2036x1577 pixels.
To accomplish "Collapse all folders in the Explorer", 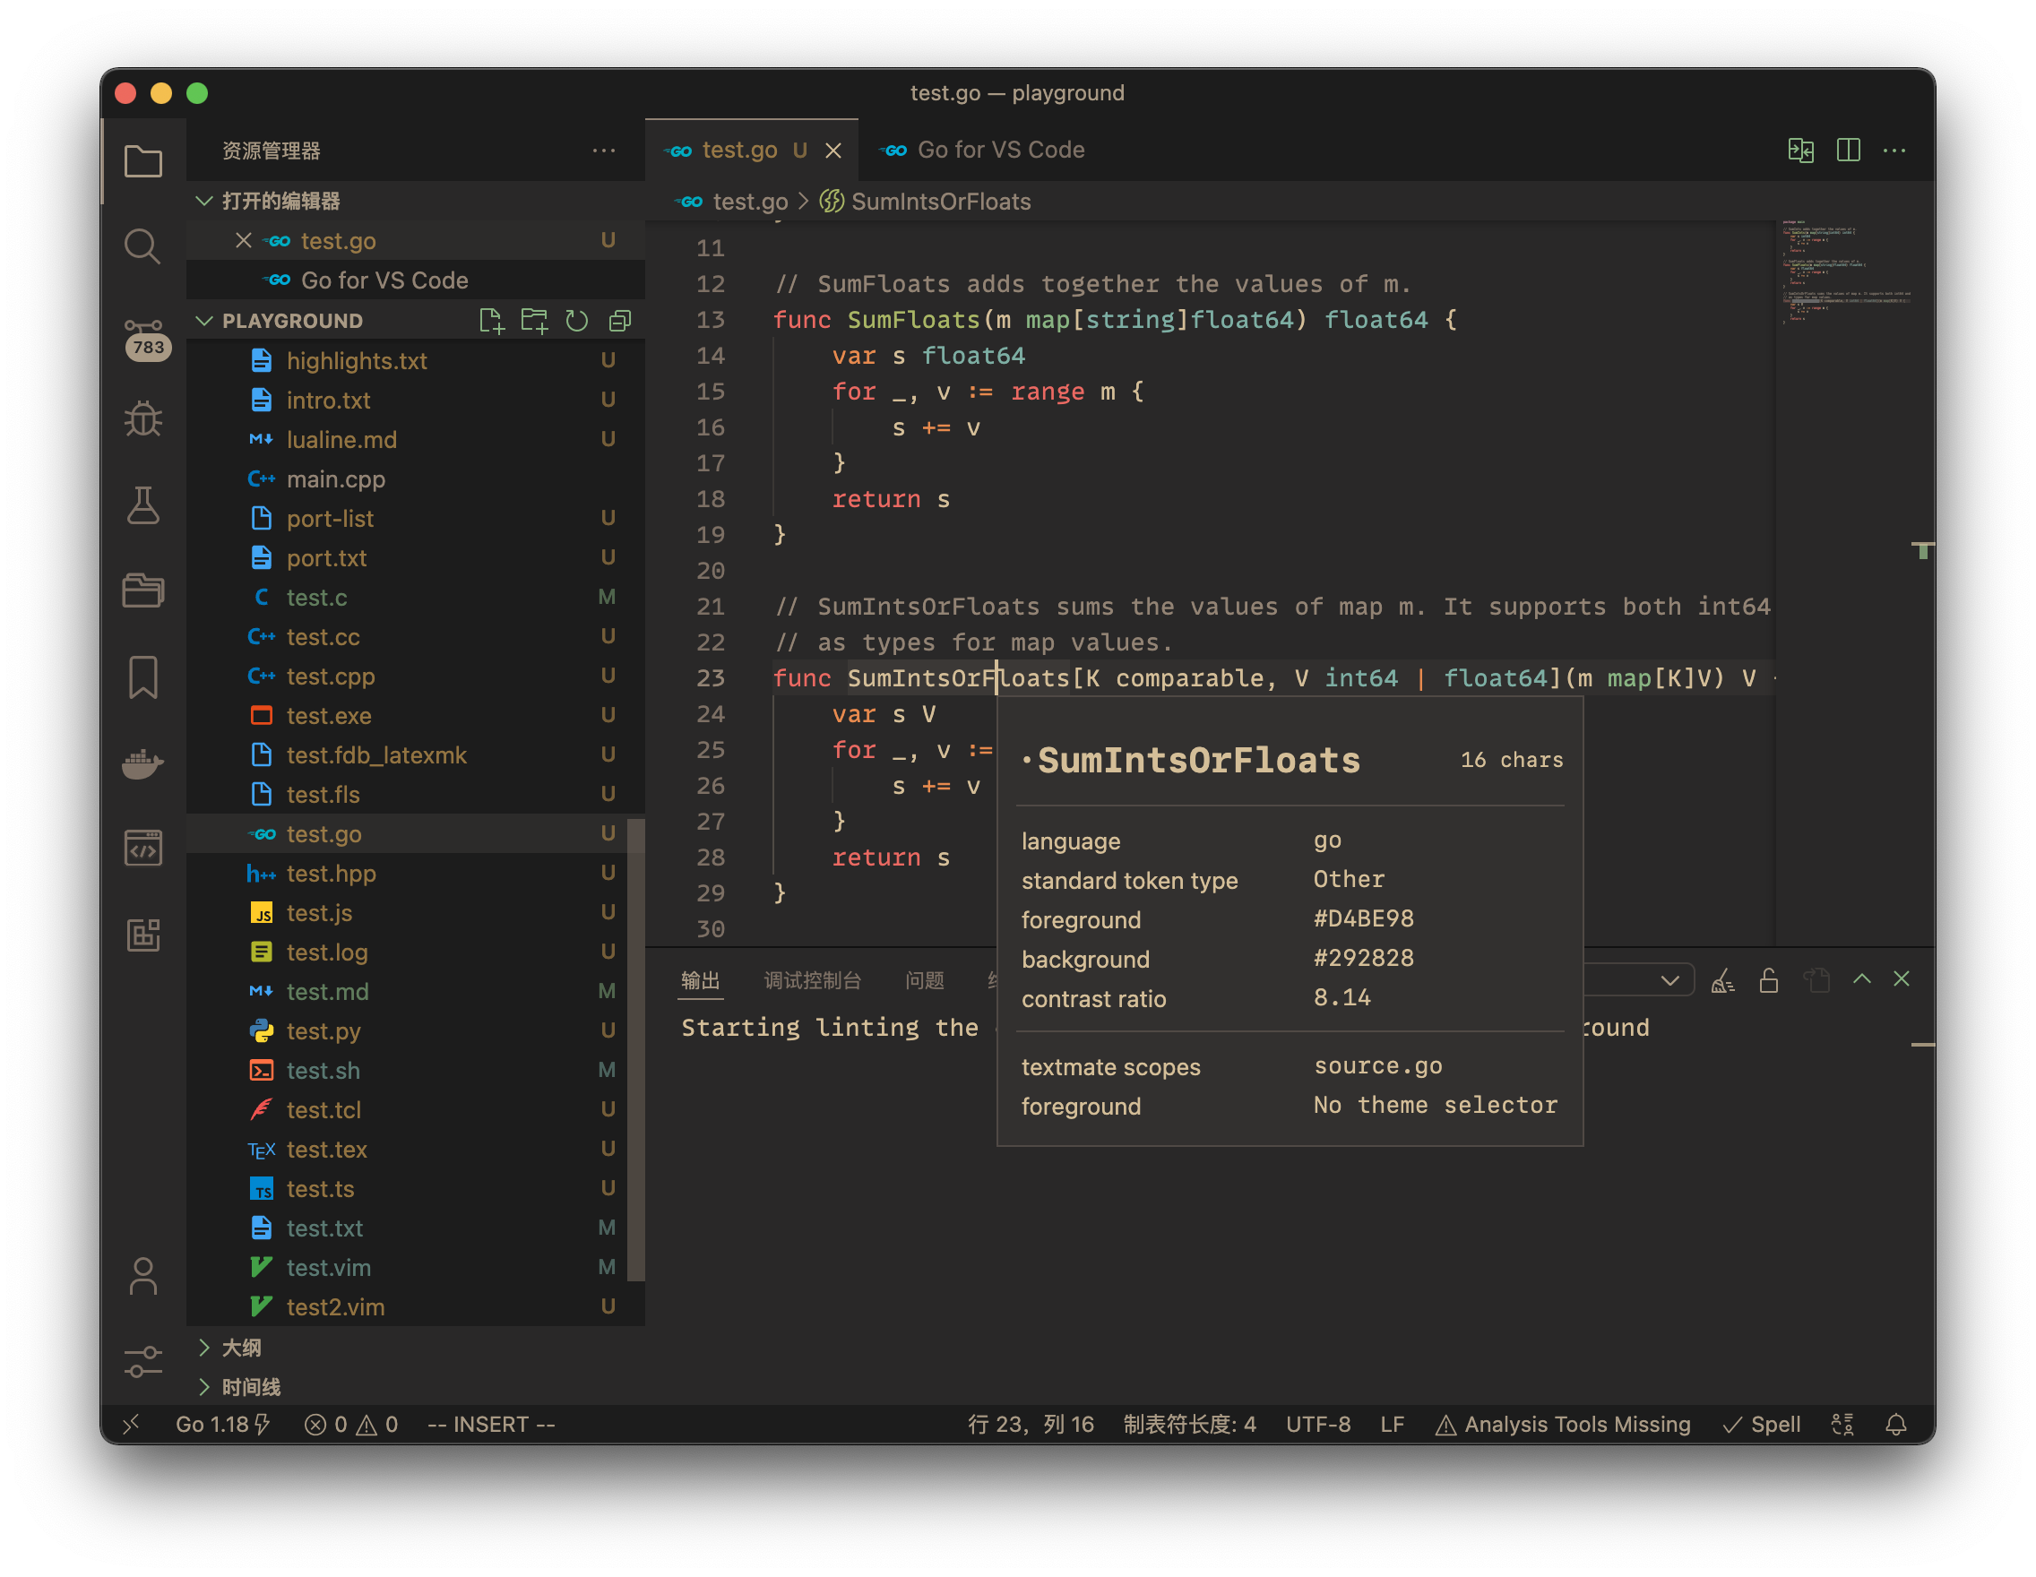I will 619,321.
